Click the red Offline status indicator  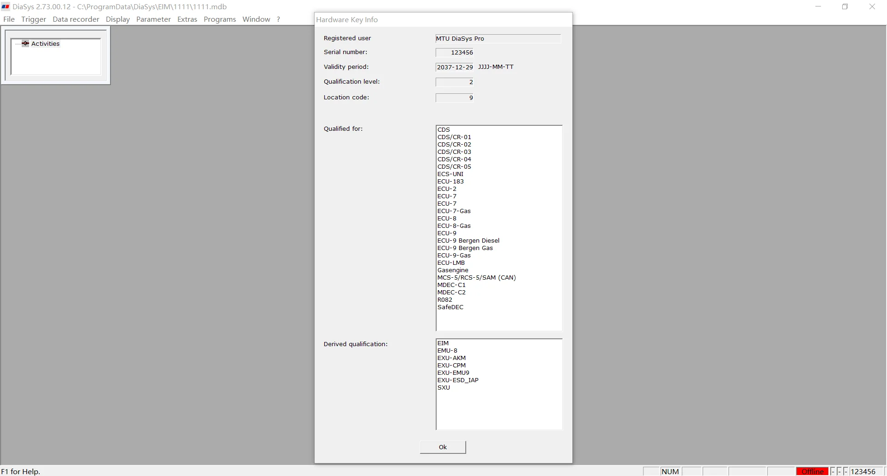pyautogui.click(x=813, y=471)
